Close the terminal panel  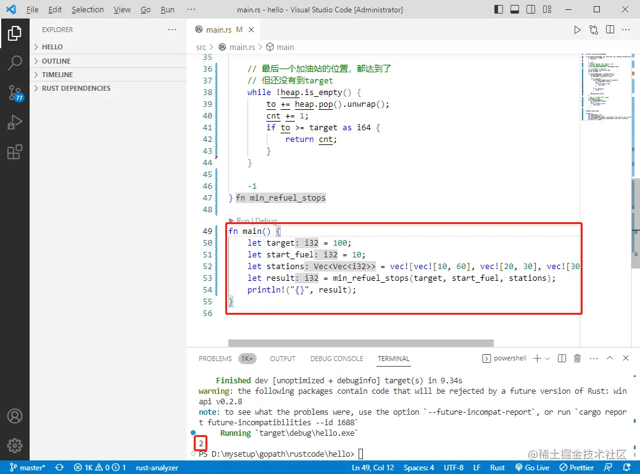point(626,358)
